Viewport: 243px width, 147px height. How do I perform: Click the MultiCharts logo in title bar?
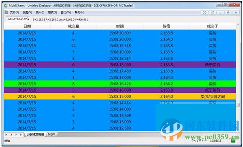(x=6, y=6)
